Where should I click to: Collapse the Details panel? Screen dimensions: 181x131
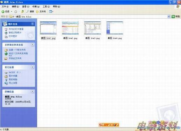(x=32, y=91)
